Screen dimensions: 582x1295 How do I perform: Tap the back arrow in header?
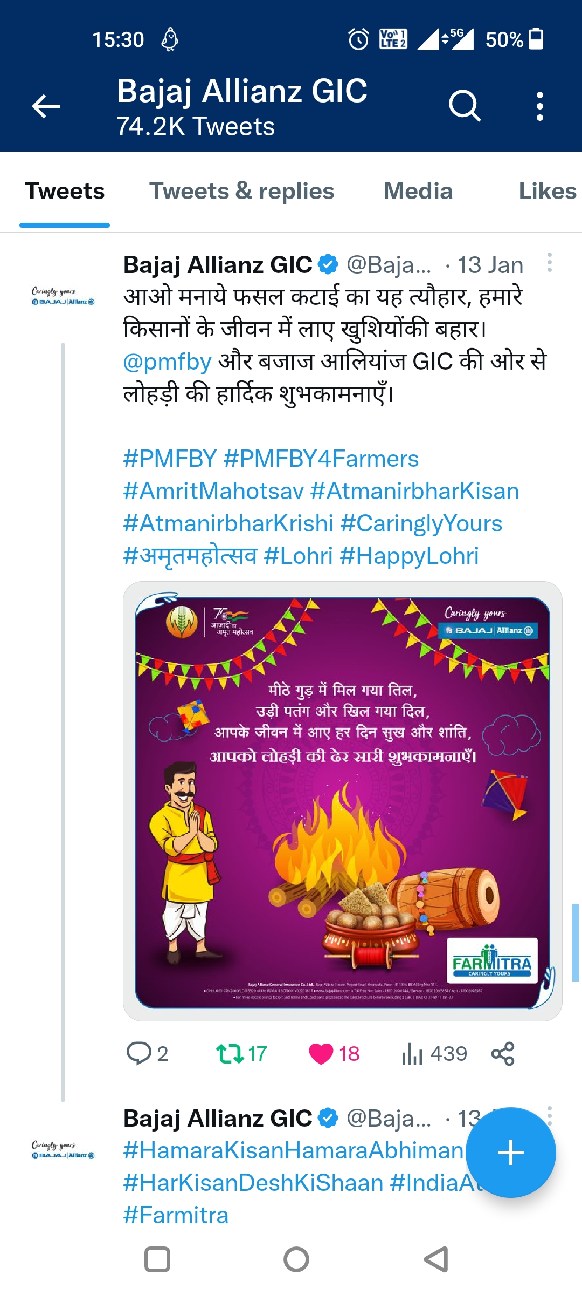point(46,106)
